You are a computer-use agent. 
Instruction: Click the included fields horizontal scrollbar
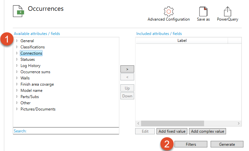(x=172, y=124)
